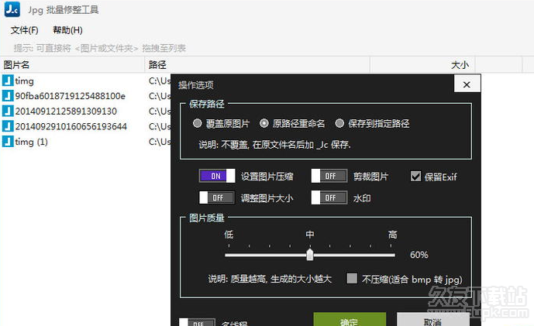Click the 60% quality value
This screenshot has width=534, height=326.
point(419,255)
